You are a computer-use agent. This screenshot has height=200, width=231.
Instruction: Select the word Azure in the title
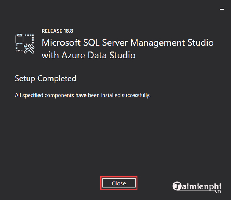tap(73, 56)
